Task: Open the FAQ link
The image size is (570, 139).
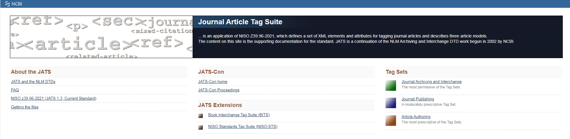Action: [15, 90]
